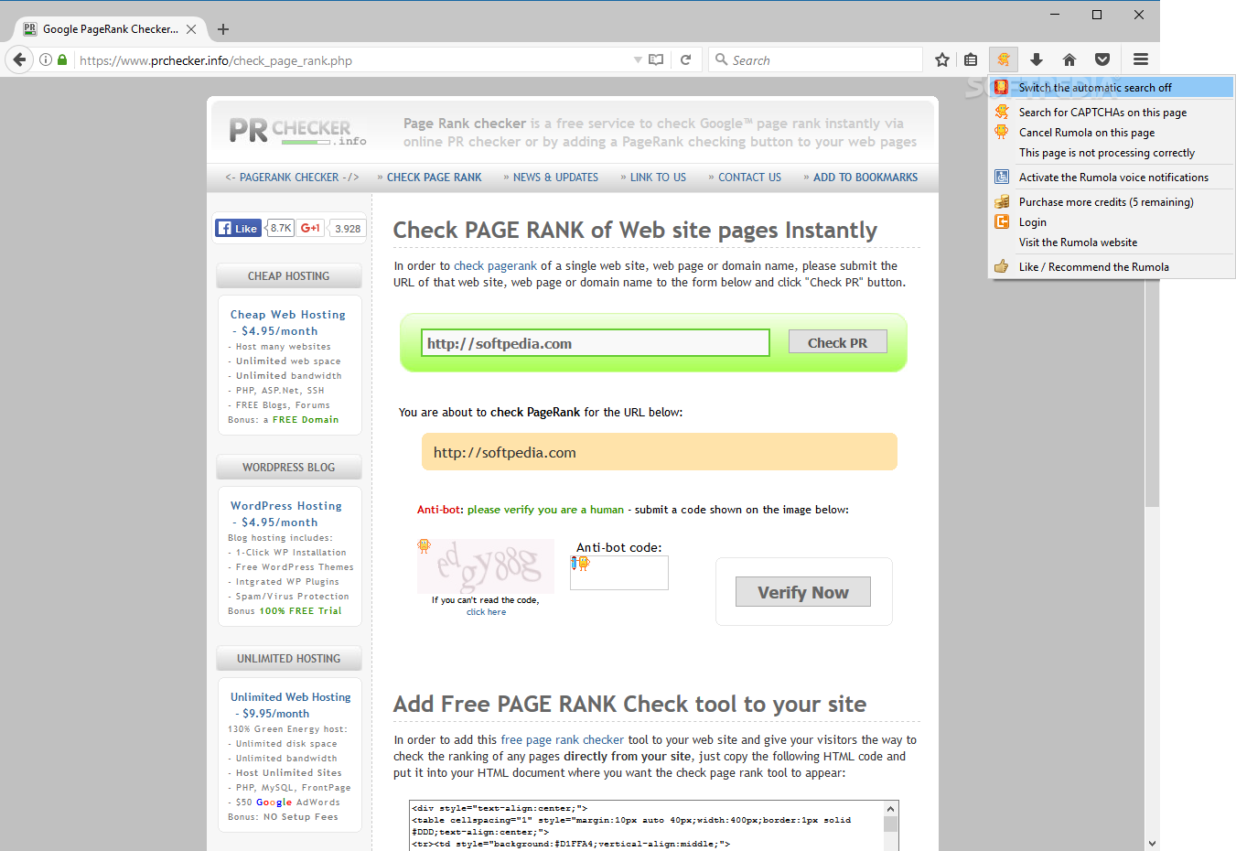Click the code textarea scroll up arrow
Screen dimensions: 1236x851
pyautogui.click(x=890, y=809)
